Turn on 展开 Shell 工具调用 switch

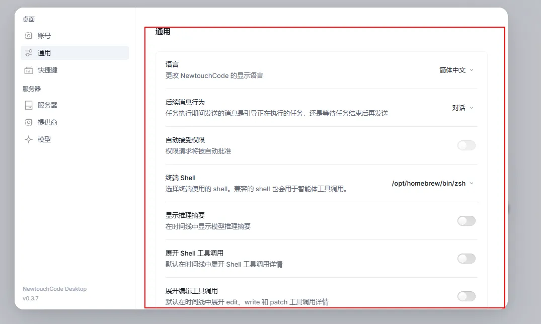(x=466, y=259)
